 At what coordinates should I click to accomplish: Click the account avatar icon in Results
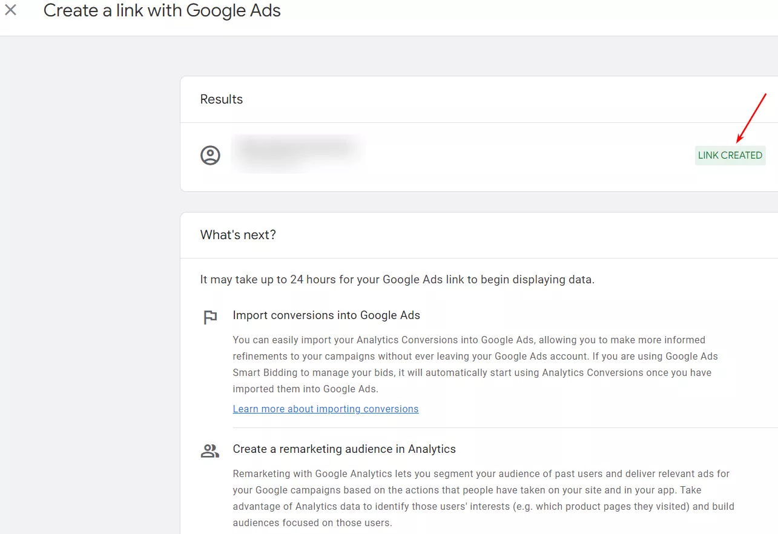click(x=210, y=155)
